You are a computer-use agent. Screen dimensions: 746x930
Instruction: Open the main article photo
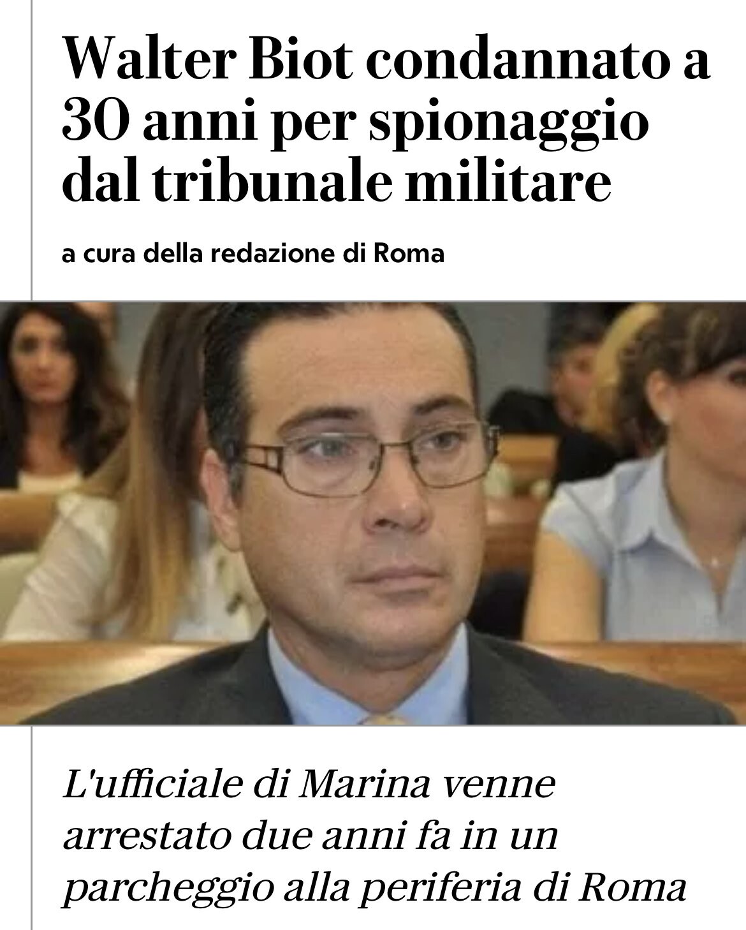(373, 513)
